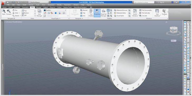This screenshot has width=192, height=96.
Task: Toggle the Visual Styles palette
Action: [119, 16]
